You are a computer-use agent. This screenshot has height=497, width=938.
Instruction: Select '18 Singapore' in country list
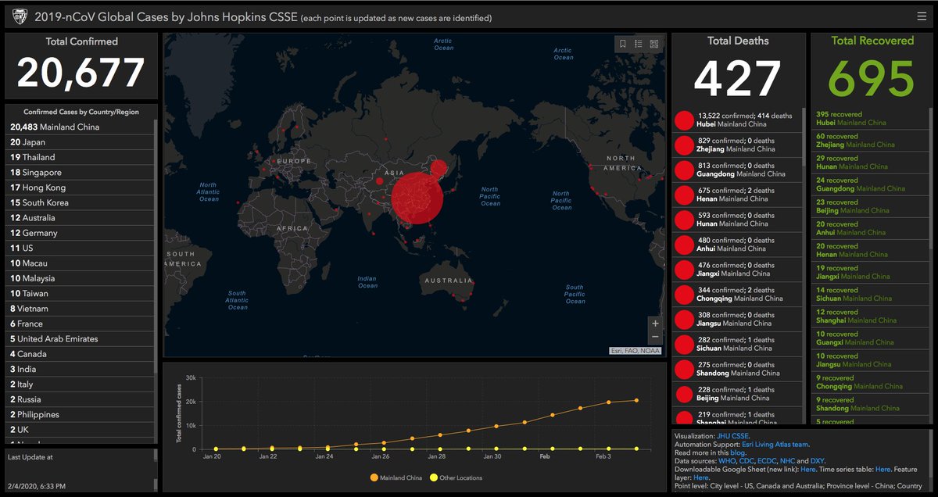[x=81, y=172]
